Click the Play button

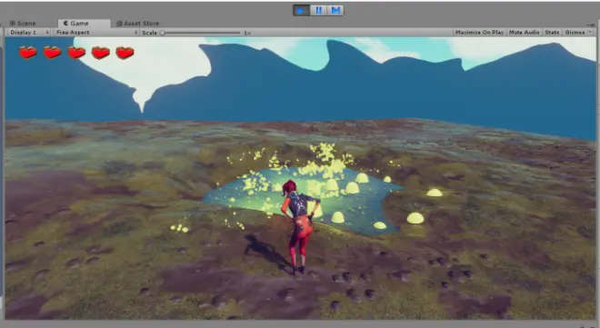302,10
